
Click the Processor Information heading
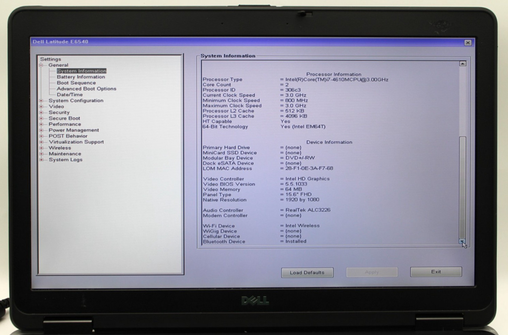[x=334, y=74]
